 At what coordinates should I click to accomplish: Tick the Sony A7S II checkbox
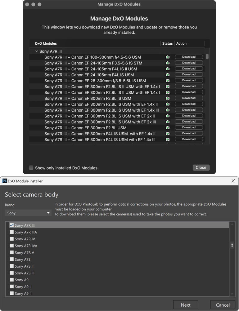click(x=12, y=266)
